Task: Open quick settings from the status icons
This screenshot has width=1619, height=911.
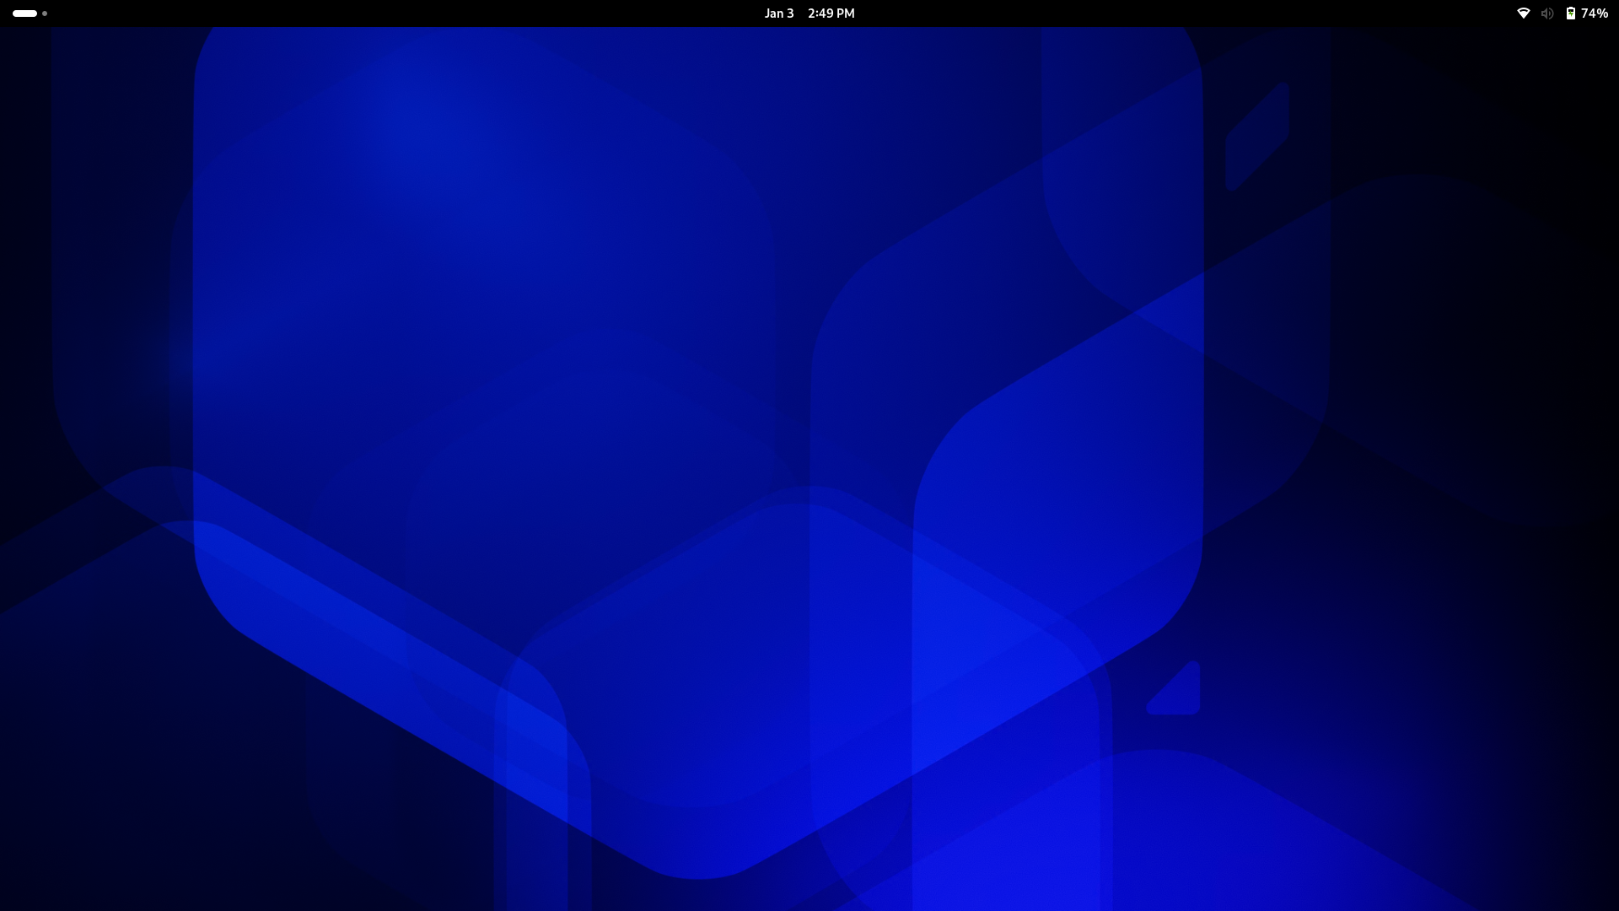Action: click(1560, 13)
